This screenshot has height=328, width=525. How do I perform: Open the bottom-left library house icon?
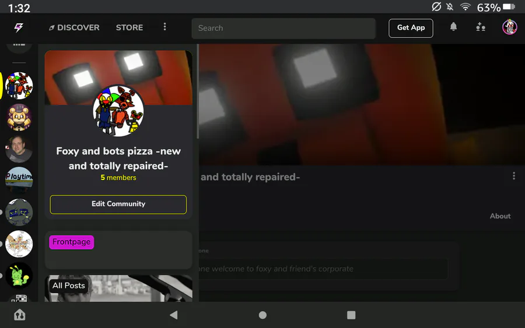click(19, 315)
